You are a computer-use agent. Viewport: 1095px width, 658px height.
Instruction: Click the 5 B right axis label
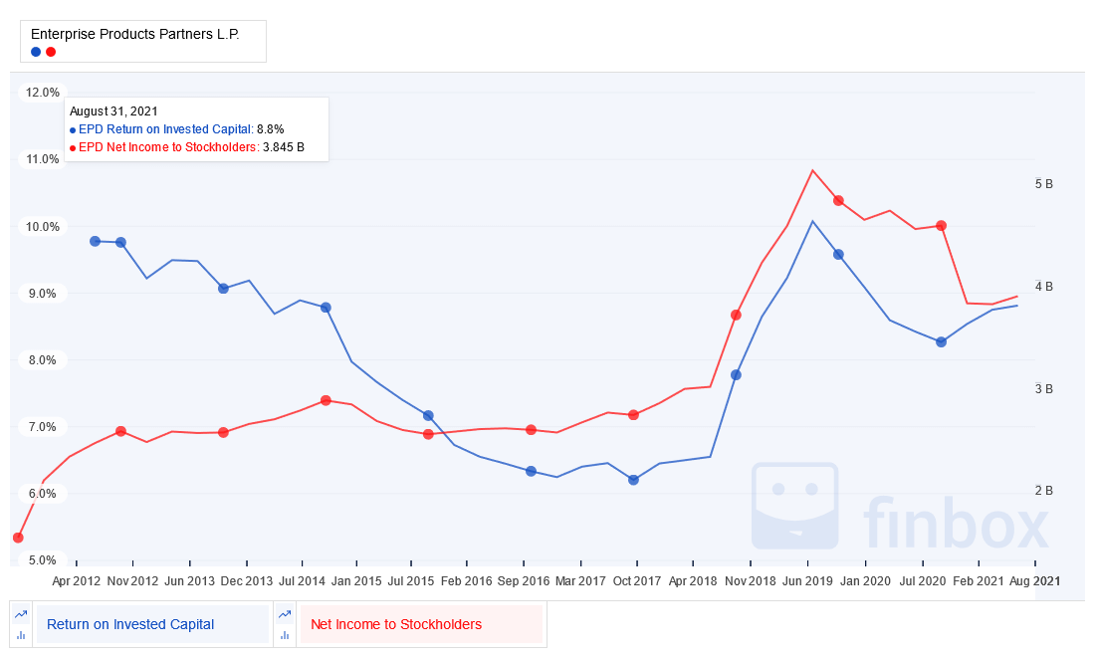tap(1044, 184)
